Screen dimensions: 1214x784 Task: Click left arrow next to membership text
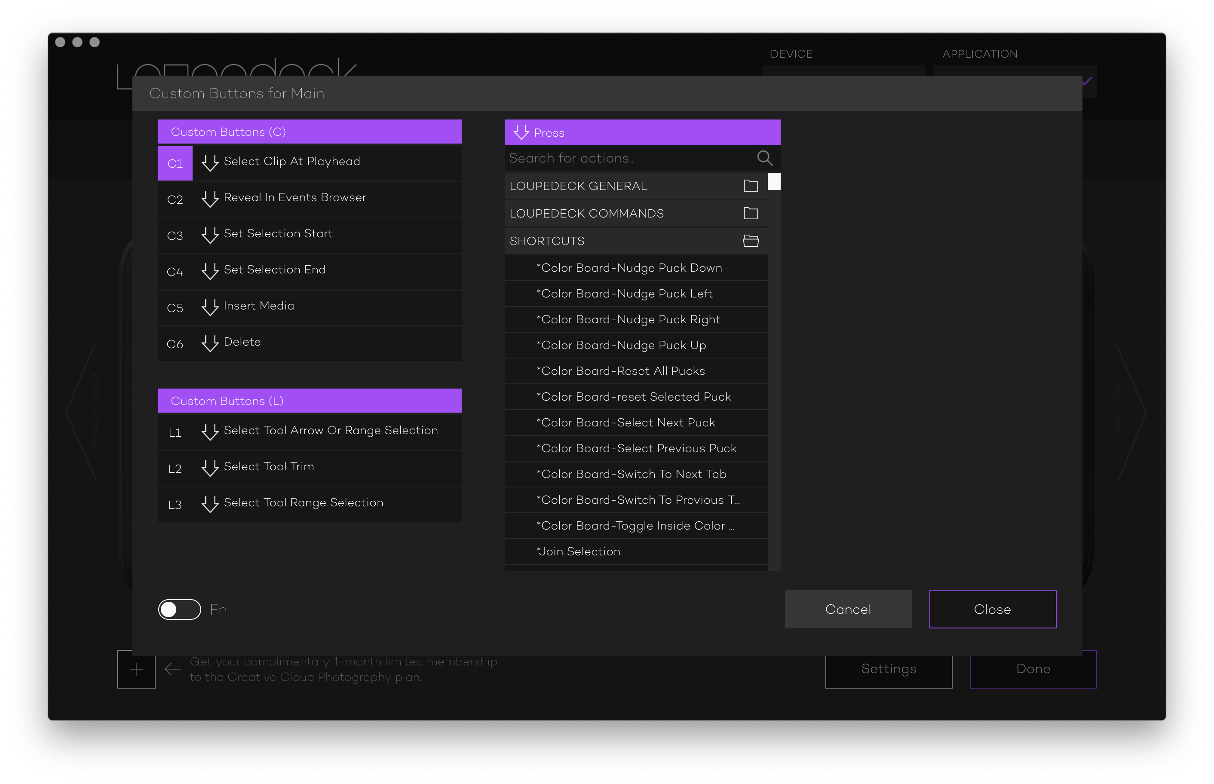point(173,669)
